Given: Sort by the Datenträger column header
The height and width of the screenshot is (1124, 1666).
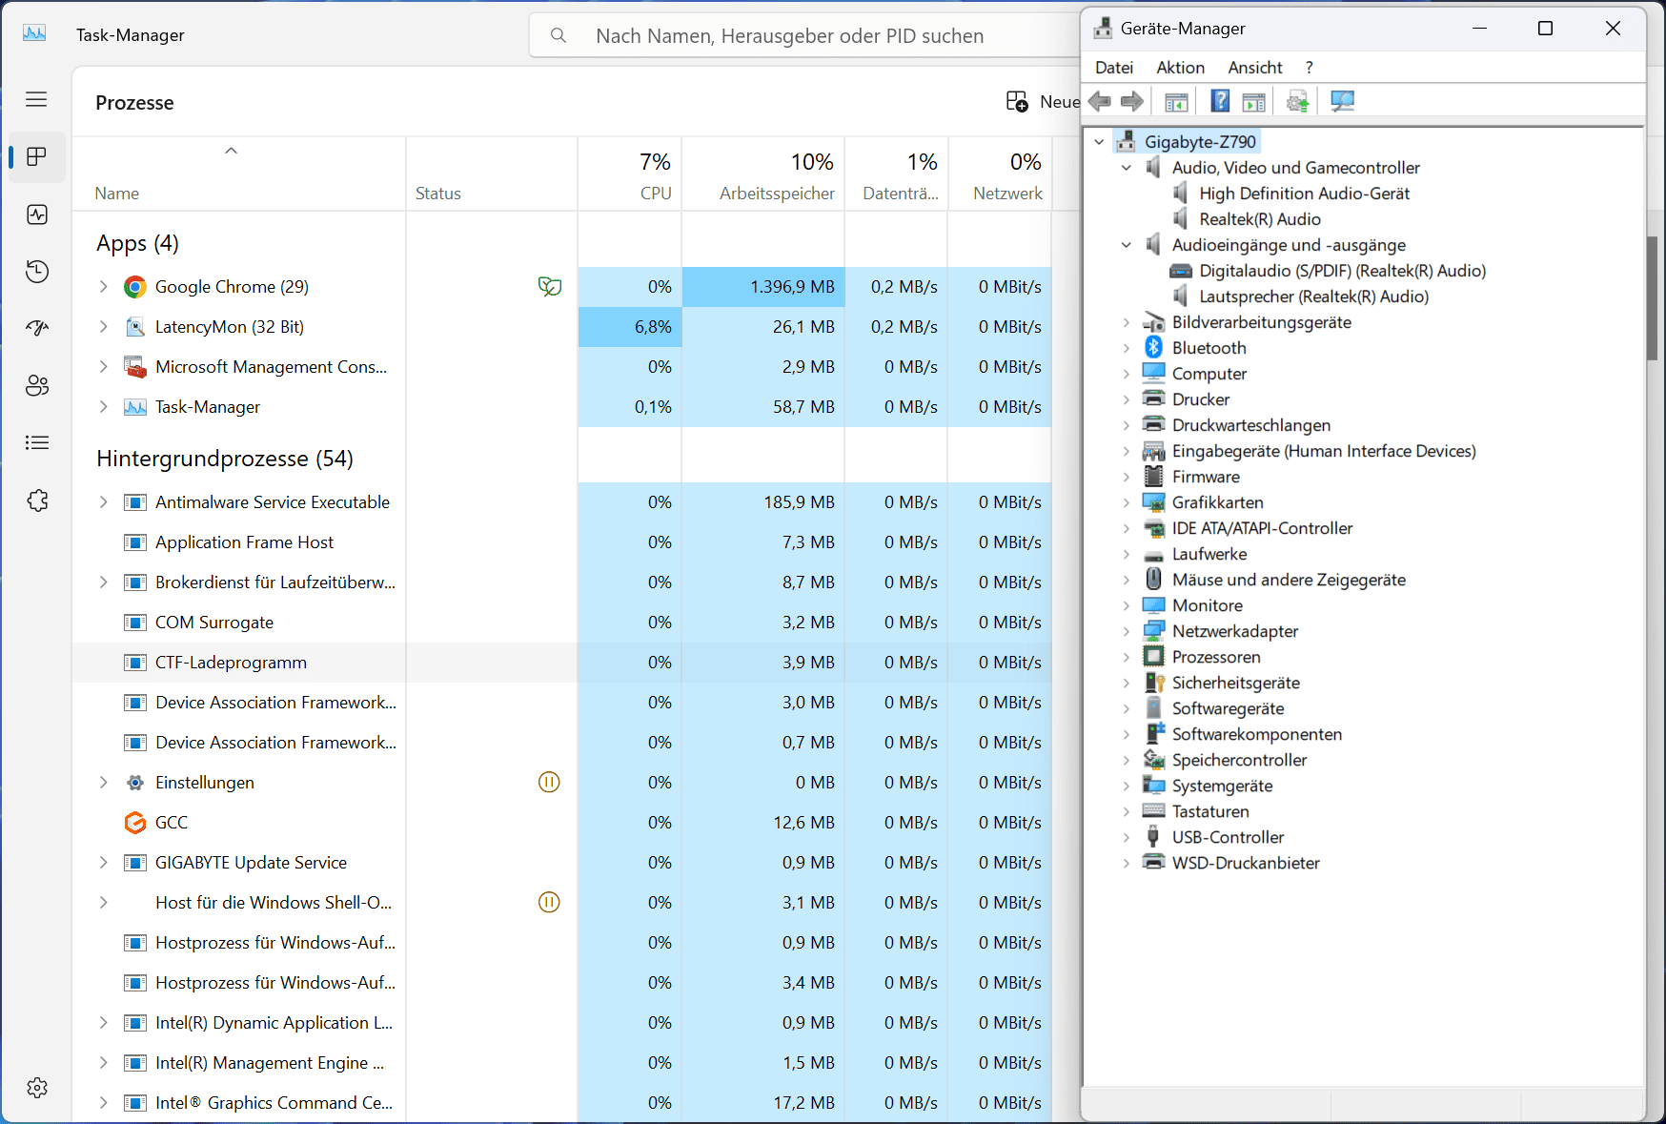Looking at the screenshot, I should [x=896, y=174].
